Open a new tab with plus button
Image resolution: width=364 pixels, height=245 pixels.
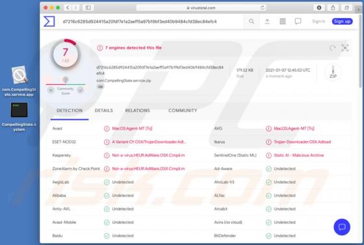pyautogui.click(x=359, y=9)
